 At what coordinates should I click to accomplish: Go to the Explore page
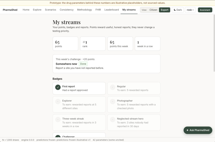click(37, 10)
